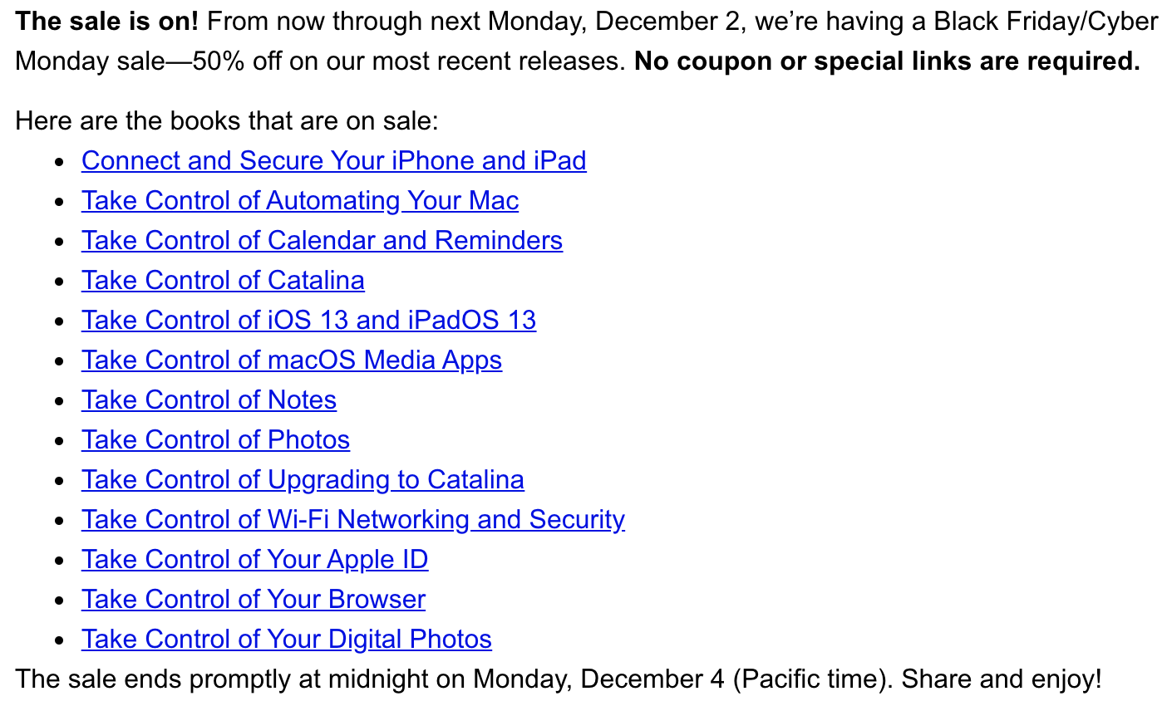Click the "50% off" text in paragraph
1167x706 pixels.
(236, 61)
